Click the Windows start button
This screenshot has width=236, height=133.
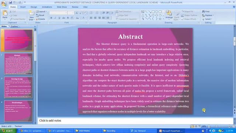(8, 131)
